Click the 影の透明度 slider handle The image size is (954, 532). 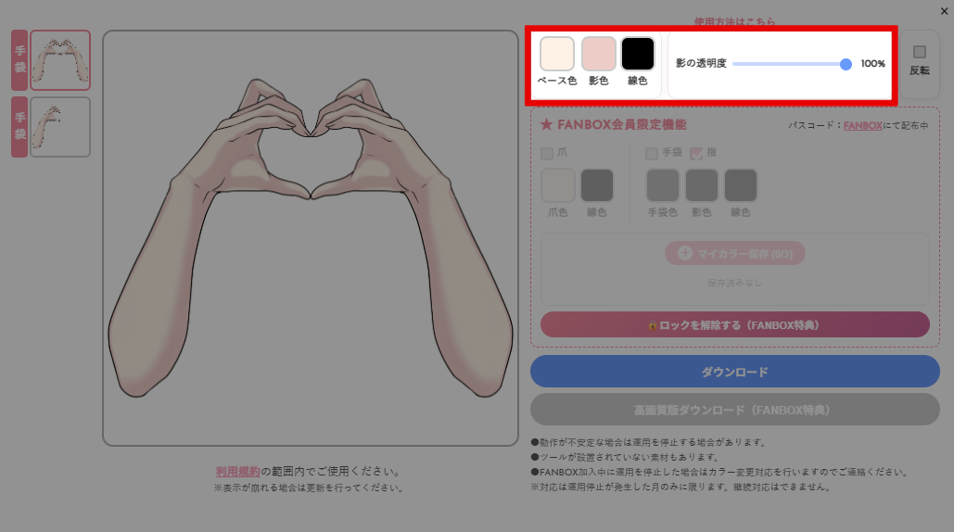[x=846, y=64]
